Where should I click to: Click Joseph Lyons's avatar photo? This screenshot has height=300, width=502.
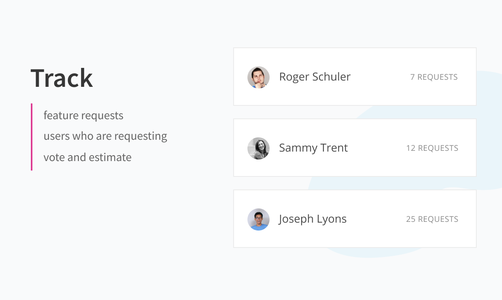(259, 219)
